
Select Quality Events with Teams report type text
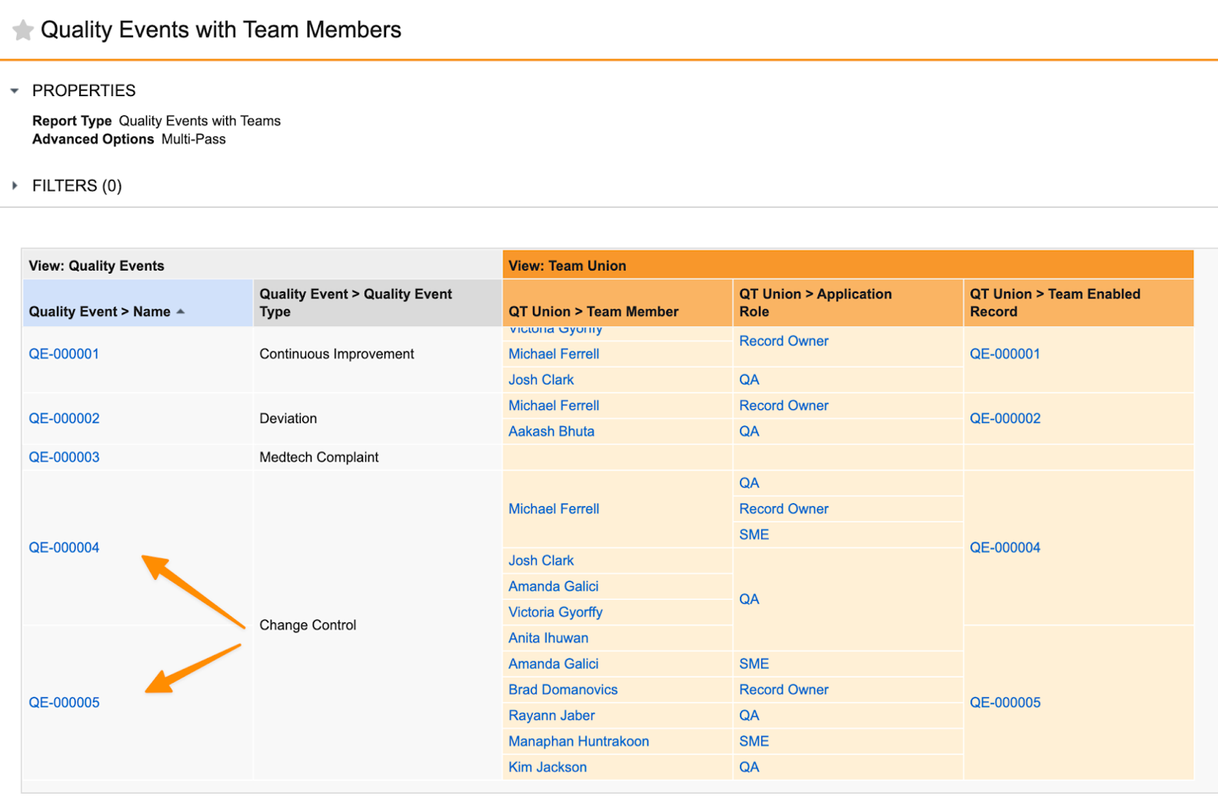tap(200, 121)
